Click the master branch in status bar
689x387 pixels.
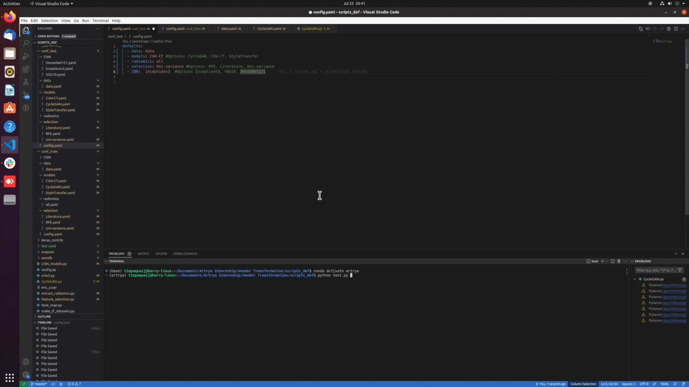point(39,384)
